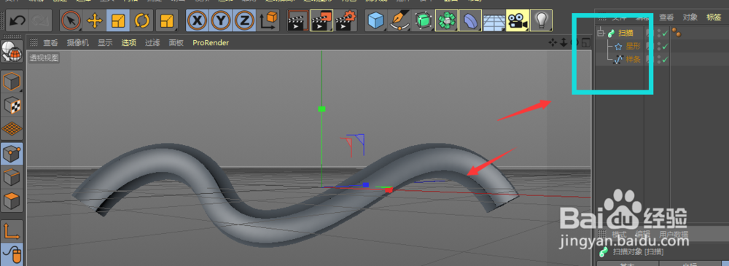Open the Spline Pen tool
This screenshot has width=729, height=266.
(x=399, y=20)
